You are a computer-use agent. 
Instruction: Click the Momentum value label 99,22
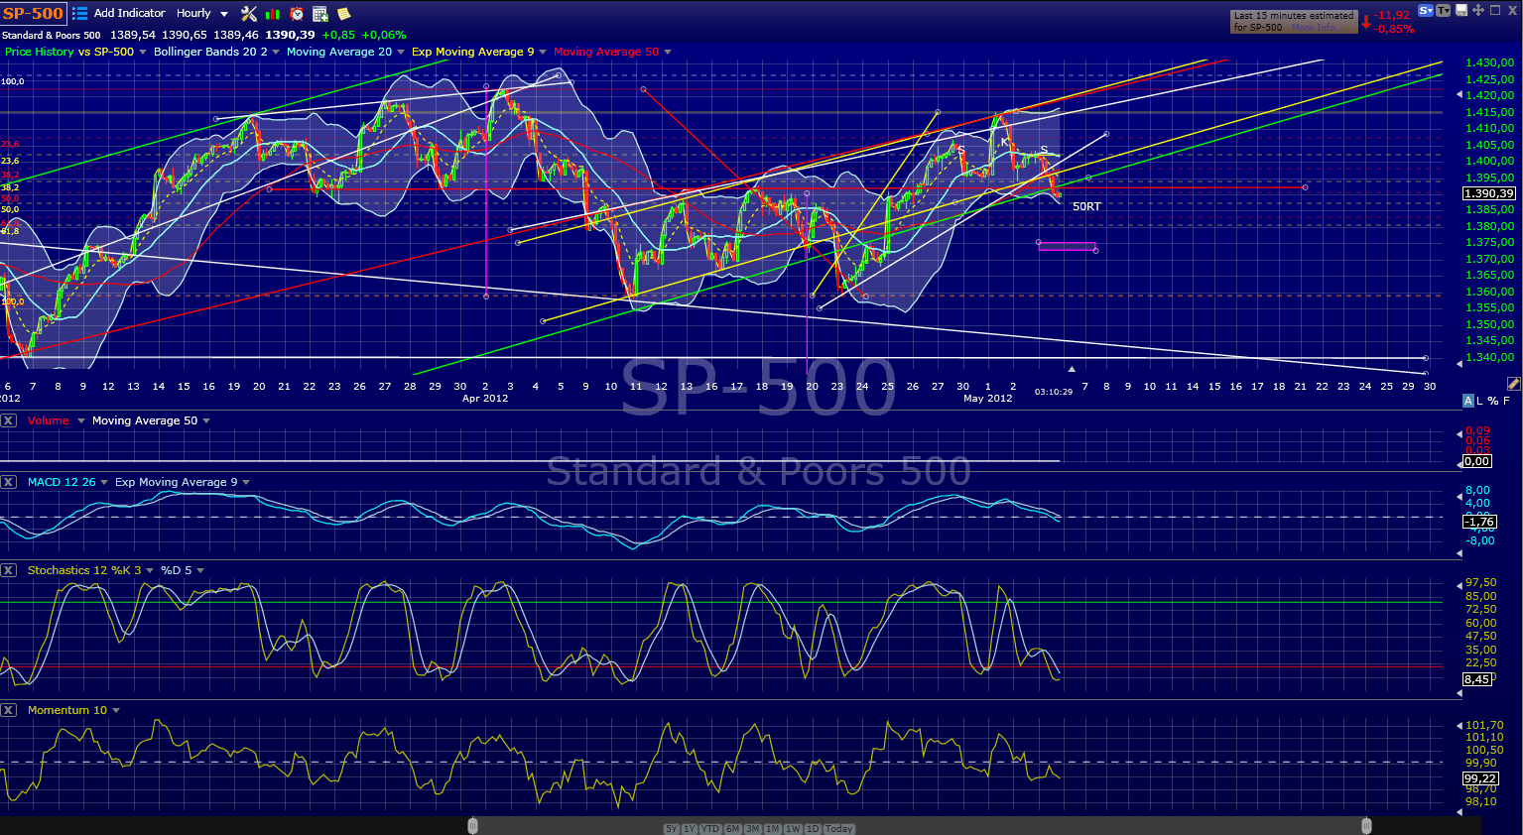[1480, 778]
